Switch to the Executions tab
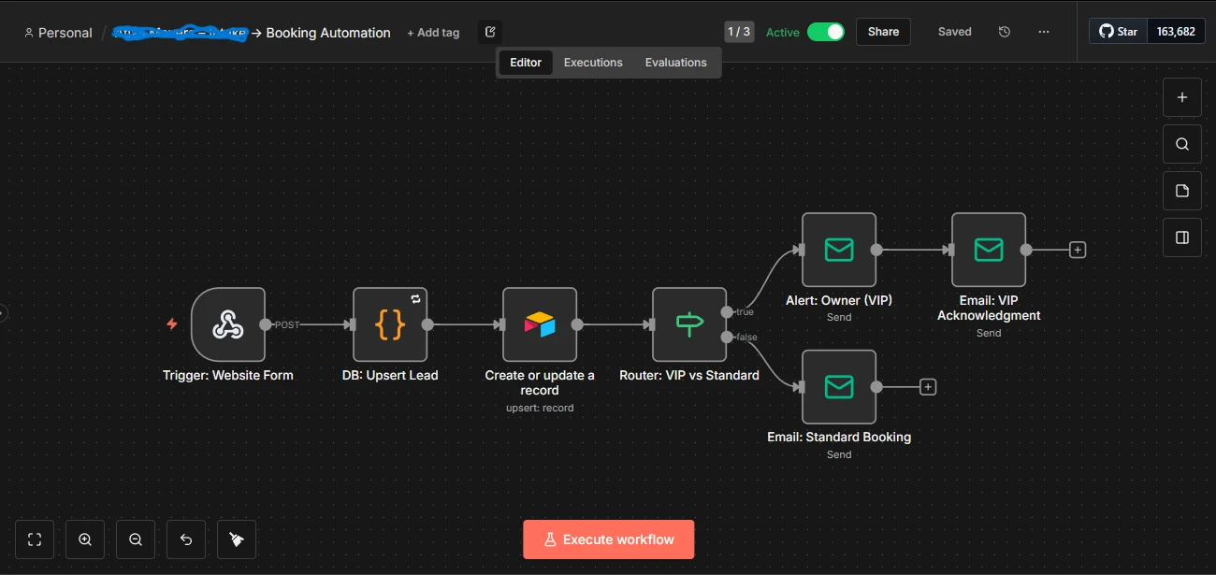1216x575 pixels. click(593, 62)
